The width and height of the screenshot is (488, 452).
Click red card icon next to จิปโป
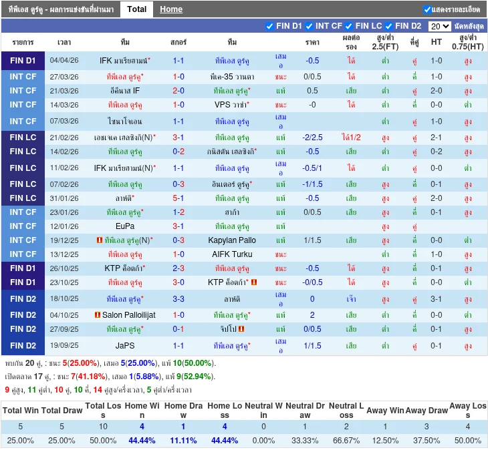point(241,329)
